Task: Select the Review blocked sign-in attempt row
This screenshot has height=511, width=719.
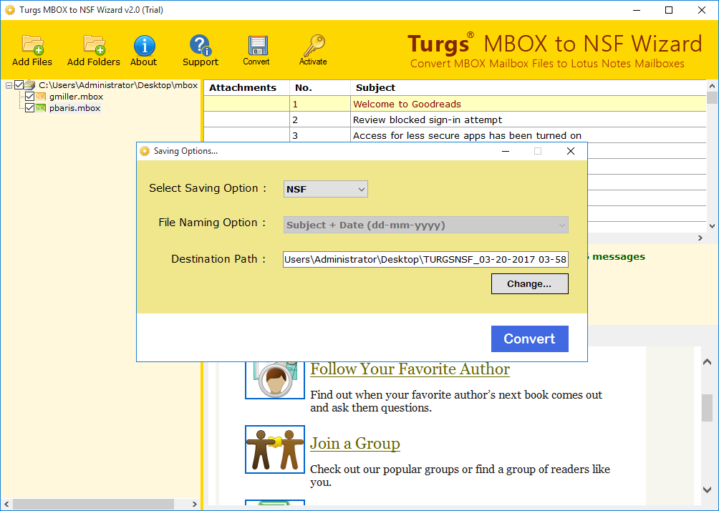Action: pos(455,120)
